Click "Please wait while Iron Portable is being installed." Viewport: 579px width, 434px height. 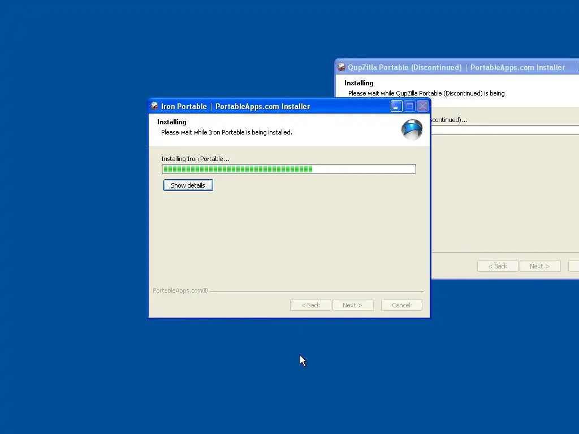coord(226,132)
